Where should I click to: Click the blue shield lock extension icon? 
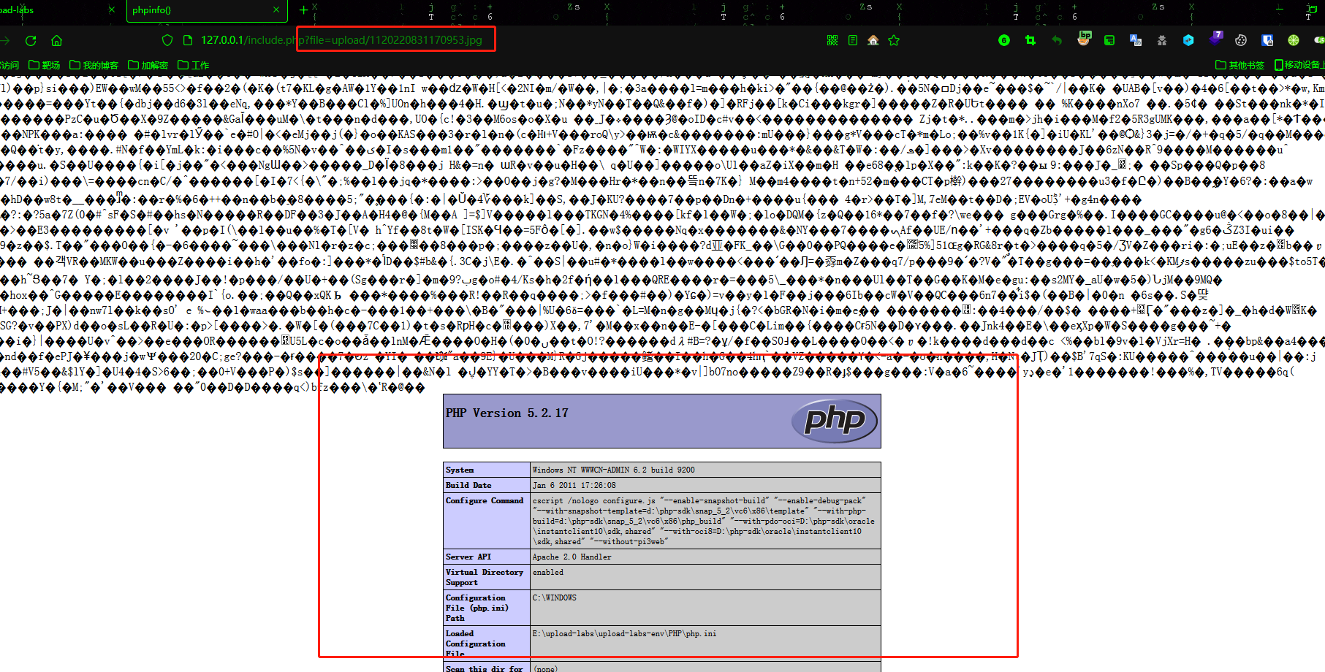1267,40
